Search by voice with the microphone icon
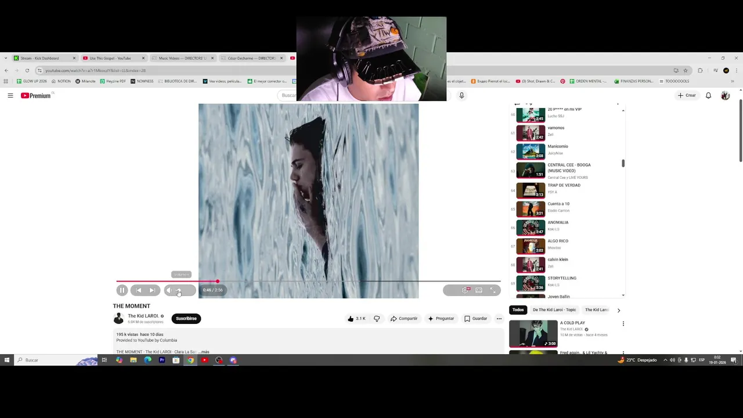 click(x=461, y=95)
